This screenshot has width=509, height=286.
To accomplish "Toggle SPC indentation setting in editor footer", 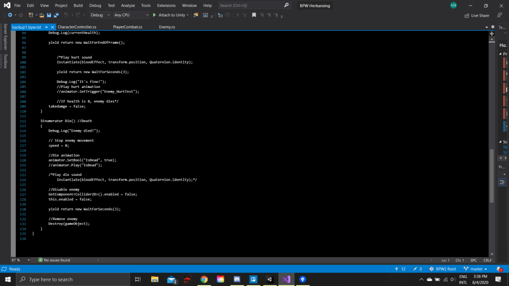I will click(x=473, y=260).
